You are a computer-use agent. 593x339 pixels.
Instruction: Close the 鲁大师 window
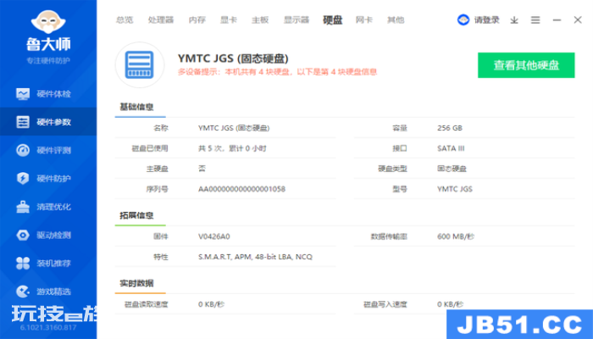[x=578, y=19]
